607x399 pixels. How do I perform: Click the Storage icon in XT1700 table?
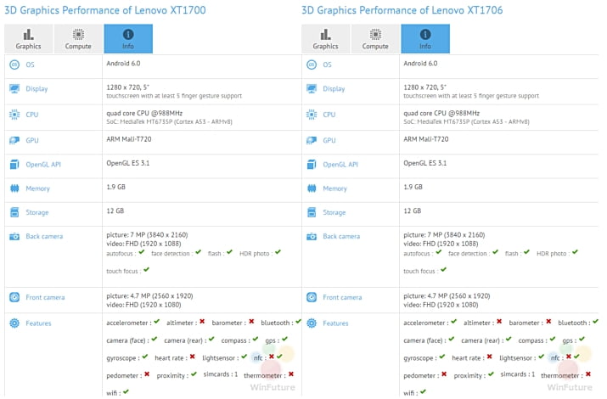[x=14, y=212]
